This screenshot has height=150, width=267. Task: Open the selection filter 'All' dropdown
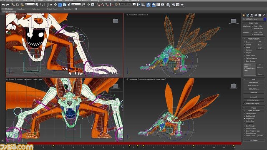click(x=30, y=4)
